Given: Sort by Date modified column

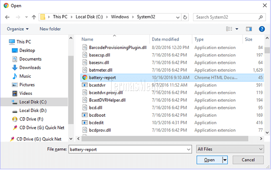Looking at the screenshot, I should tap(165, 39).
